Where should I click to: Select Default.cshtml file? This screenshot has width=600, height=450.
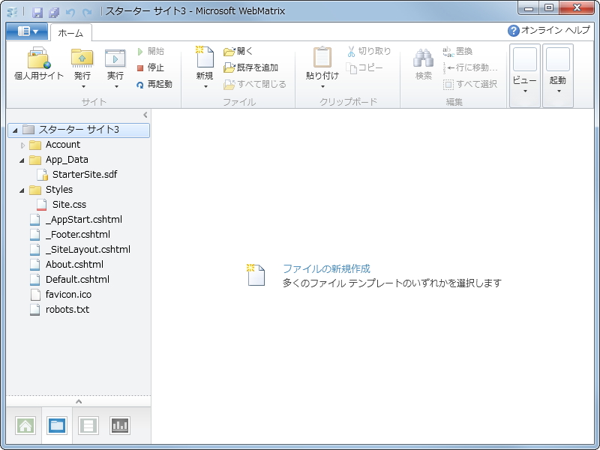click(x=77, y=279)
